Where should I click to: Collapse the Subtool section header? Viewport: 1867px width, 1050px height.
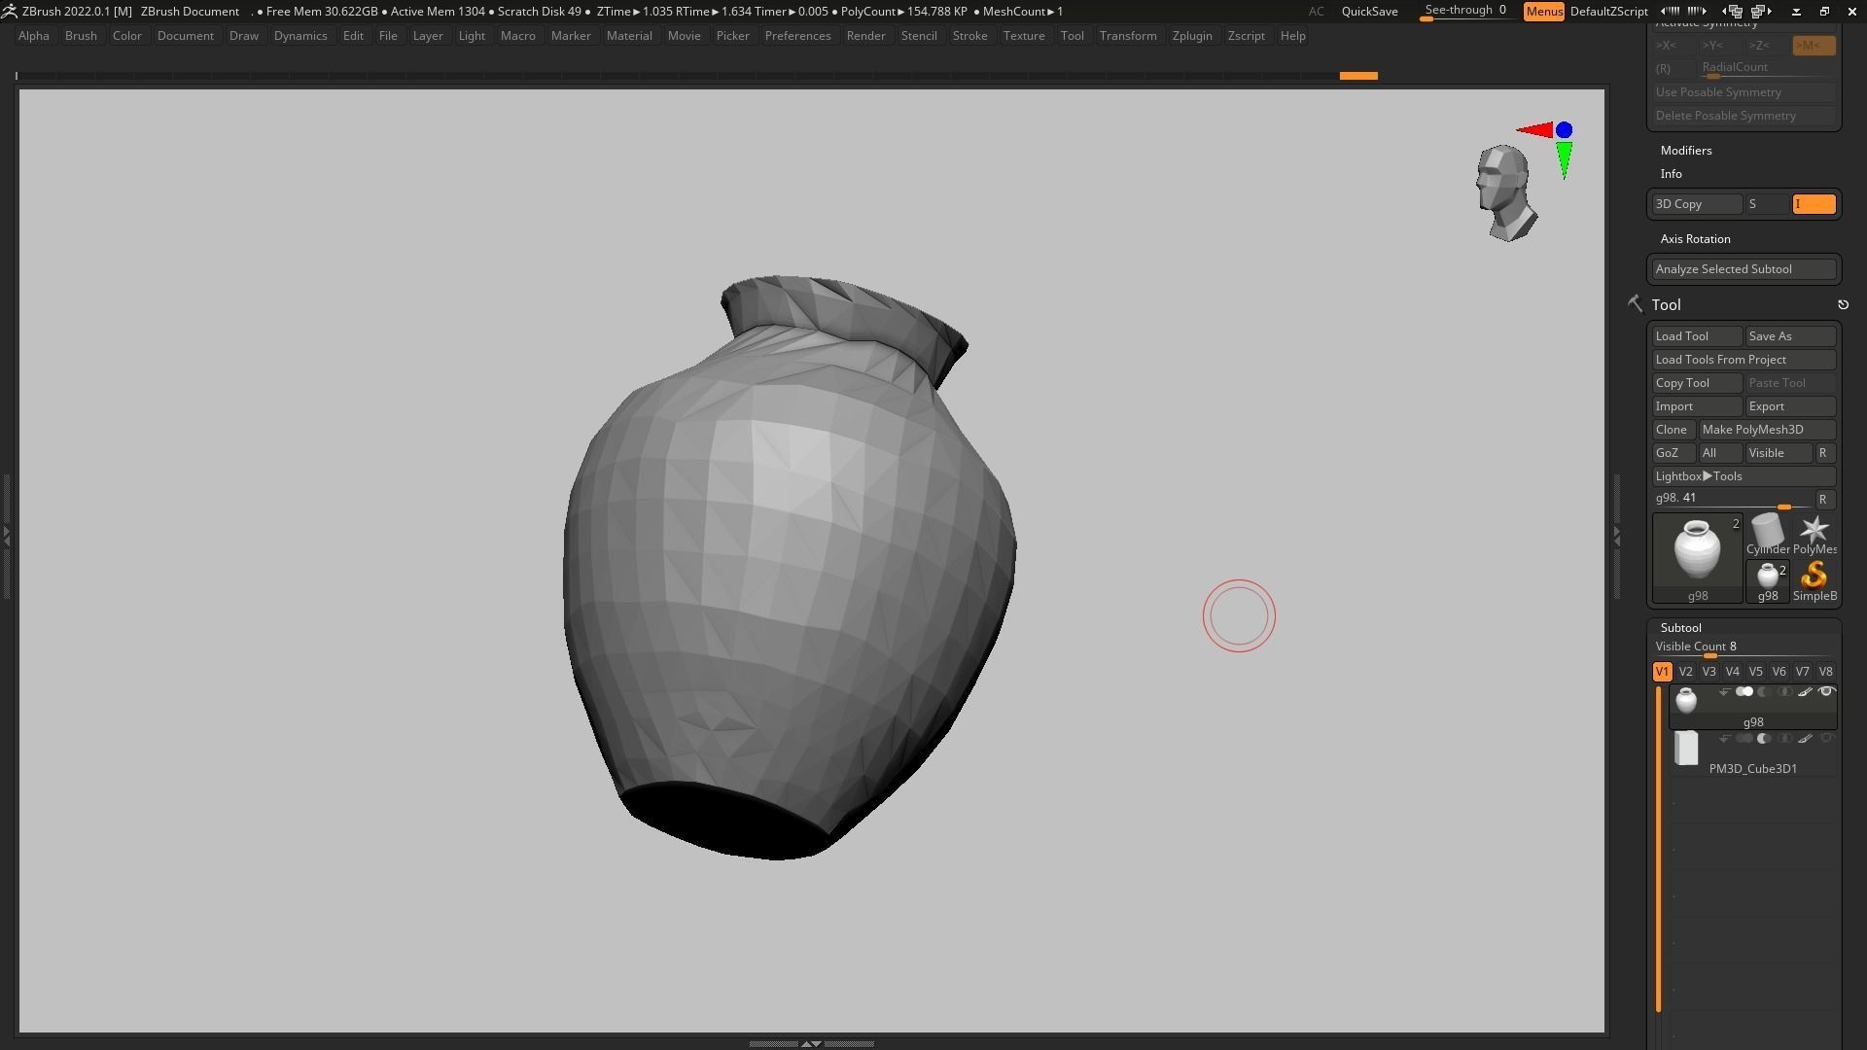coord(1680,628)
